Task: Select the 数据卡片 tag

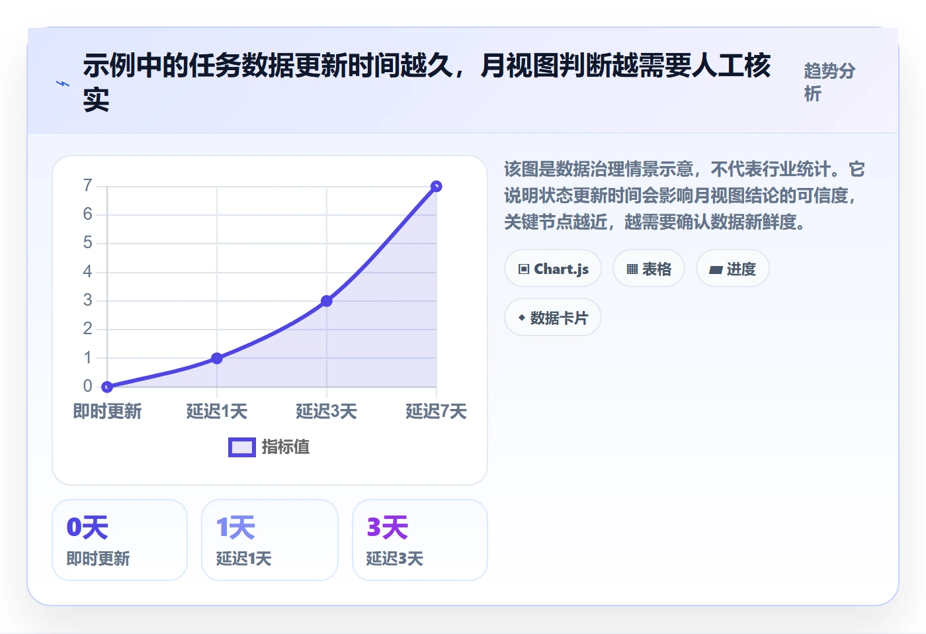Action: [x=553, y=318]
